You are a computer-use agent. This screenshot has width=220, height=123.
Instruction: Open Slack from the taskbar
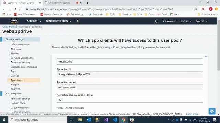pyautogui.click(x=132, y=120)
